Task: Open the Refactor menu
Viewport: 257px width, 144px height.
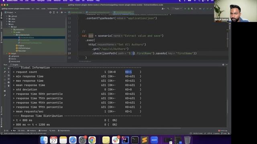Action: (57, 1)
